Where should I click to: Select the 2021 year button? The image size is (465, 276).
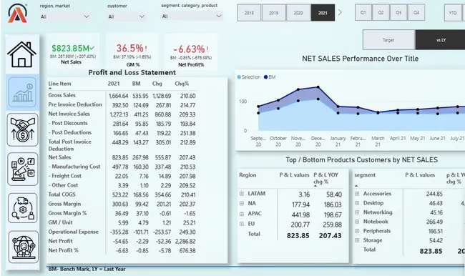323,13
